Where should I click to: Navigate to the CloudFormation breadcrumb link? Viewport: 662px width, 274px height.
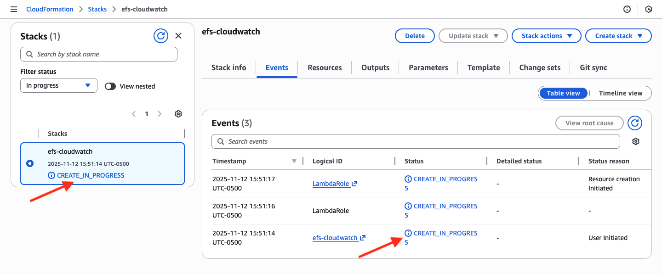[x=50, y=9]
